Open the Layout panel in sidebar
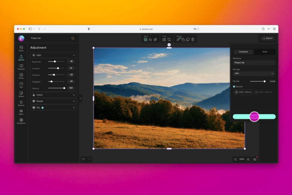292x195 pixels. click(x=21, y=48)
